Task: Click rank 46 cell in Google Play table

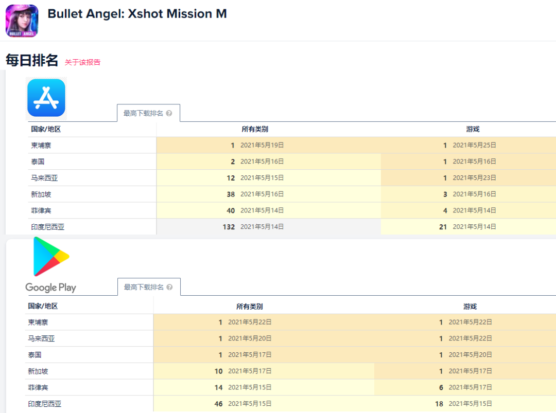Action: [x=218, y=404]
